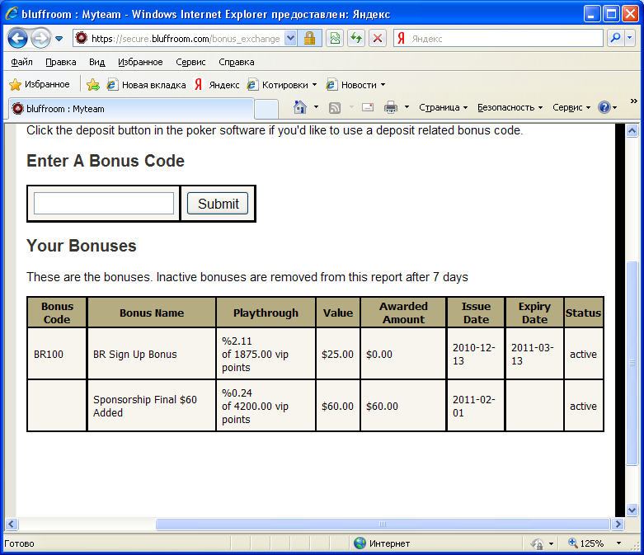Open a new blank tab

(266, 110)
